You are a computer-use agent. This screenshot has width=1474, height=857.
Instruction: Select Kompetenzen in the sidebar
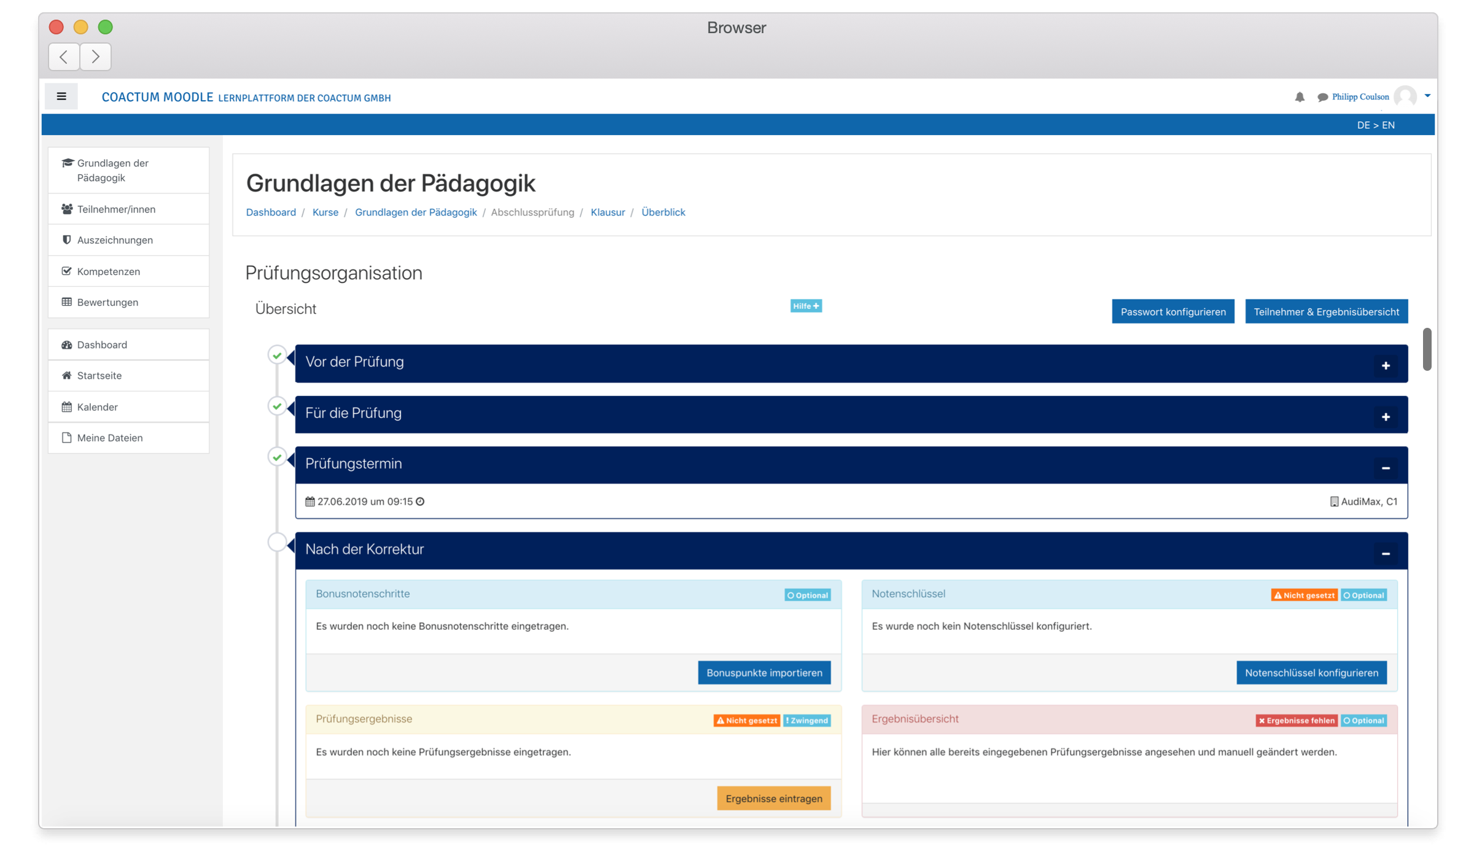tap(108, 271)
